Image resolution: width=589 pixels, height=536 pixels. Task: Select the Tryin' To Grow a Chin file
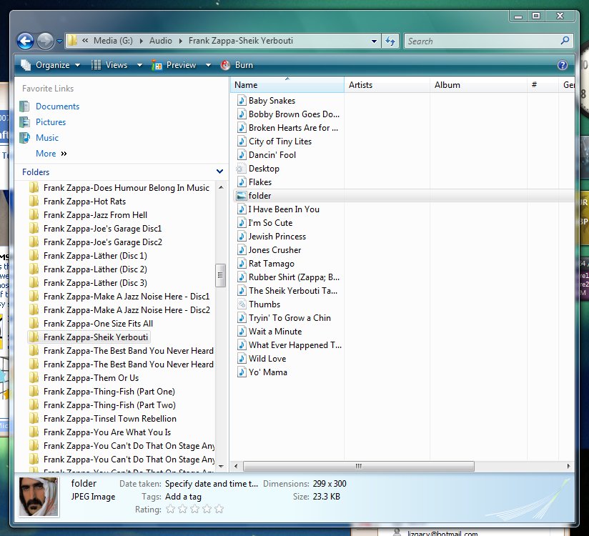point(289,318)
